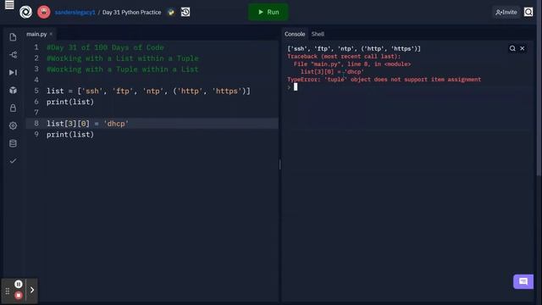This screenshot has width=542, height=305.
Task: Switch to the Console tab
Action: (x=295, y=34)
